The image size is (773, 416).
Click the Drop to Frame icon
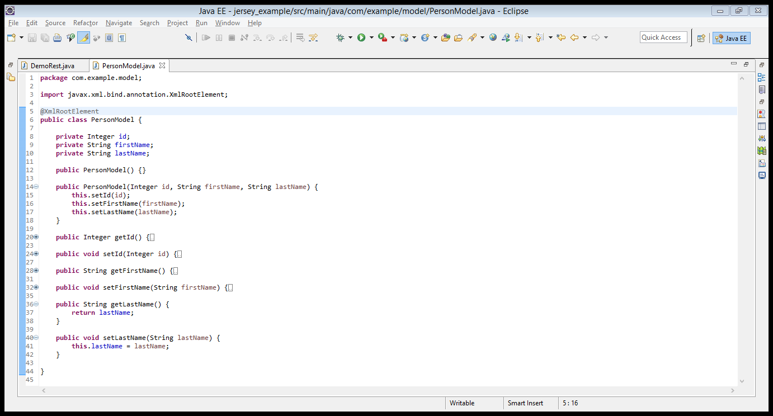(300, 37)
